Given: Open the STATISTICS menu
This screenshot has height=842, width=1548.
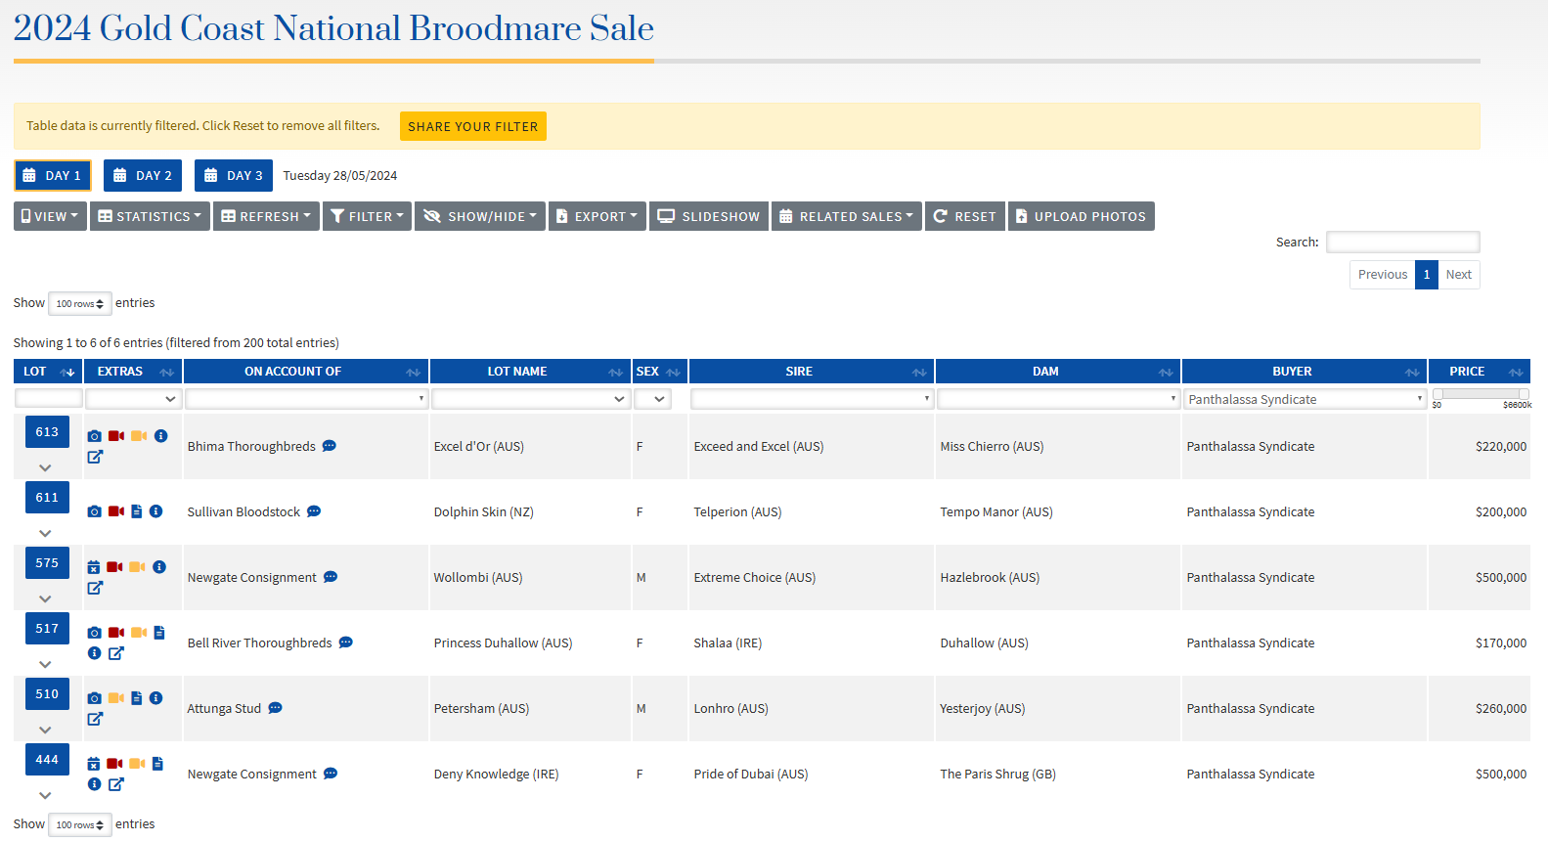Looking at the screenshot, I should tap(150, 217).
